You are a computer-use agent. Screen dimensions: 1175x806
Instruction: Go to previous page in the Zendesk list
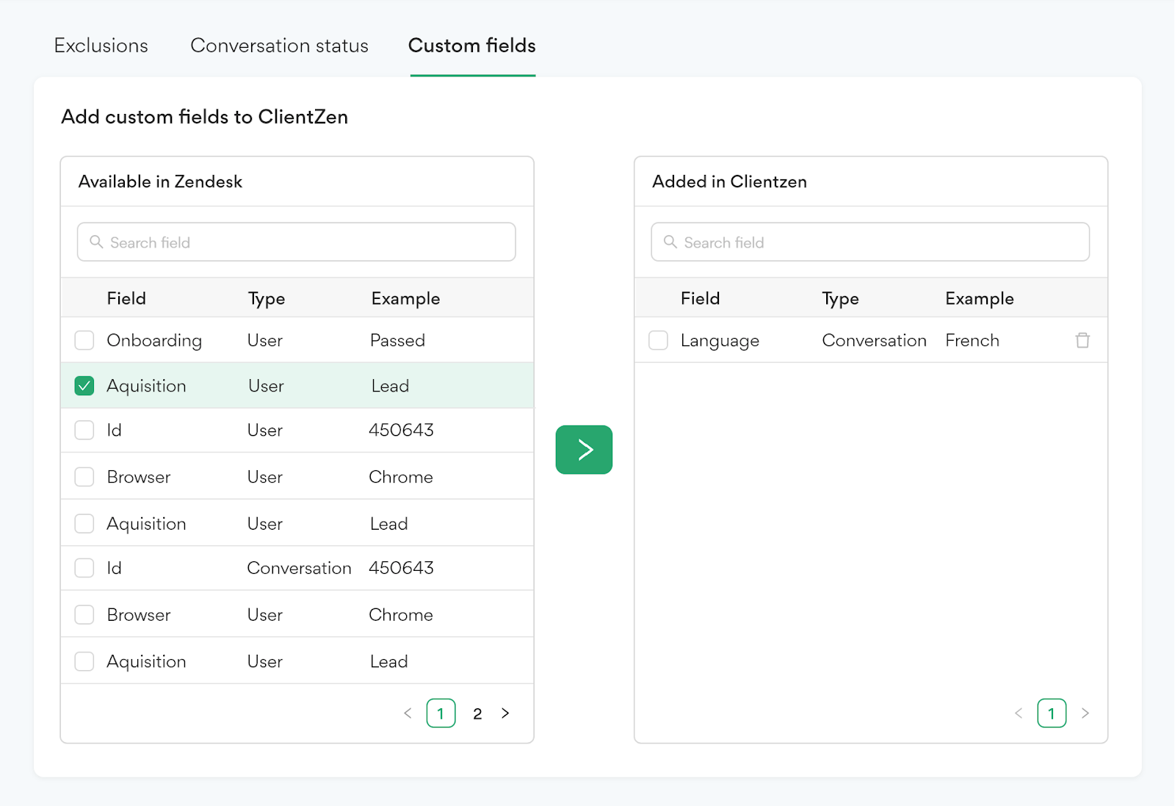click(x=408, y=713)
